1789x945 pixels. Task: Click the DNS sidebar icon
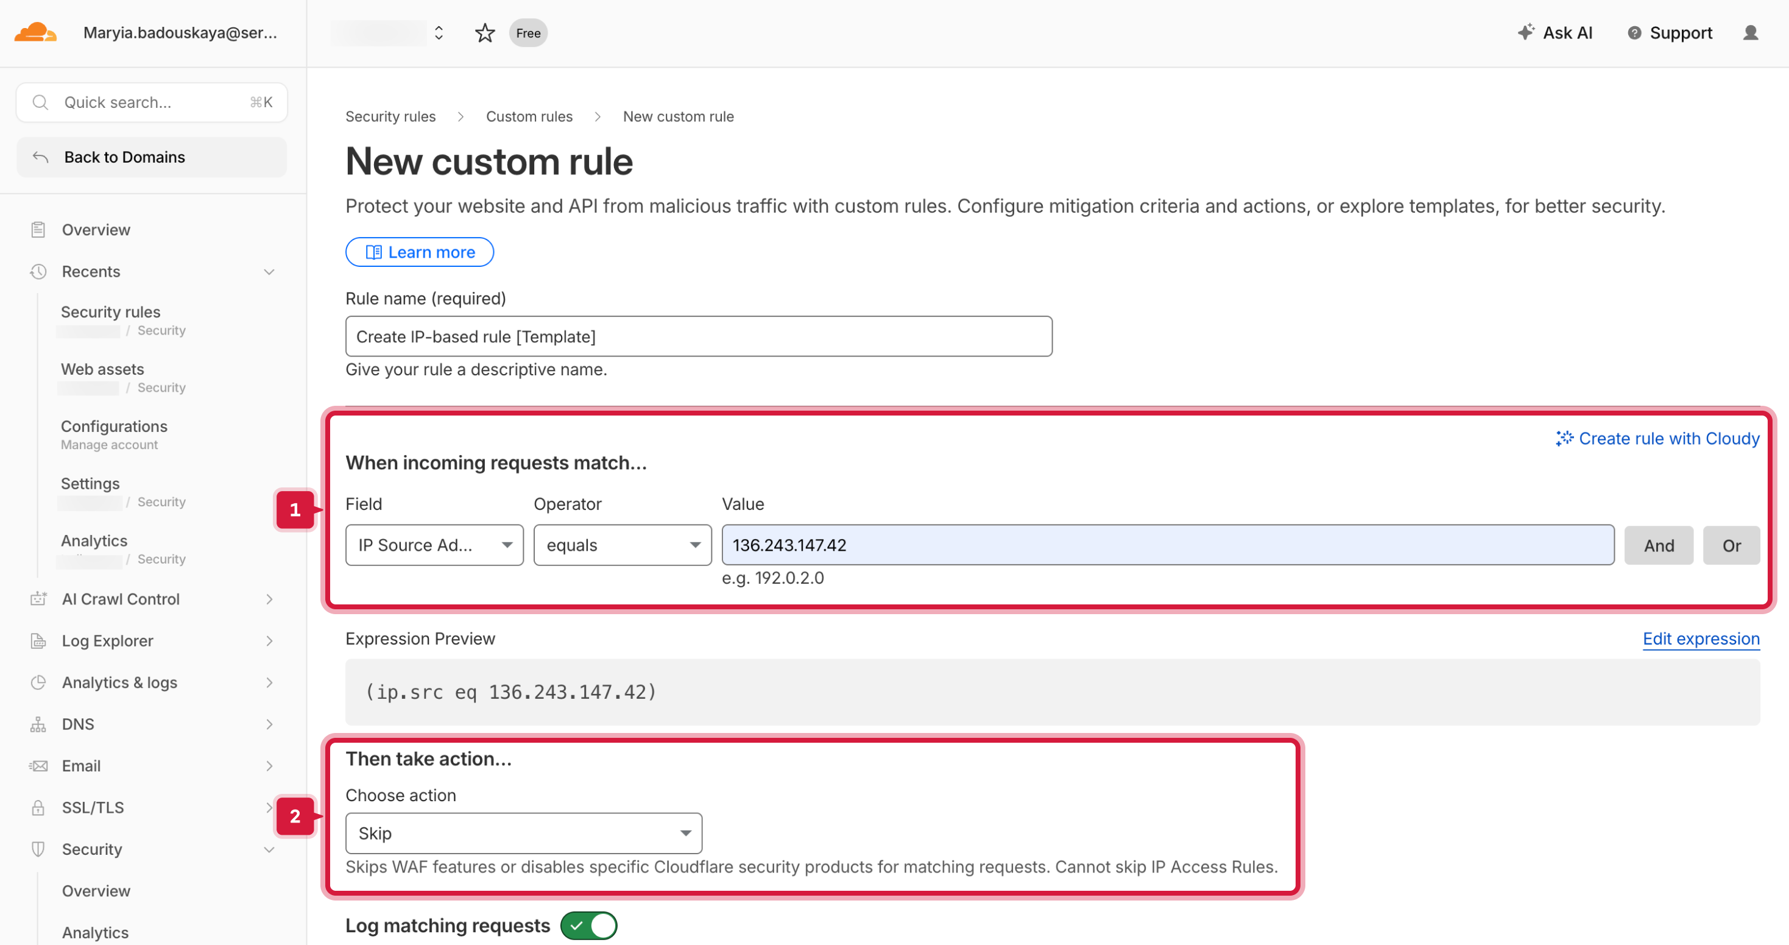[x=38, y=724]
